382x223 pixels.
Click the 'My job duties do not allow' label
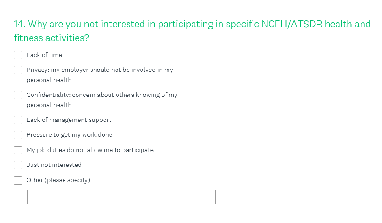90,150
